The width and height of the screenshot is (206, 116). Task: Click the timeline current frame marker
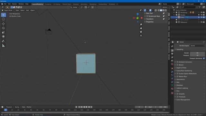click(x=5, y=110)
